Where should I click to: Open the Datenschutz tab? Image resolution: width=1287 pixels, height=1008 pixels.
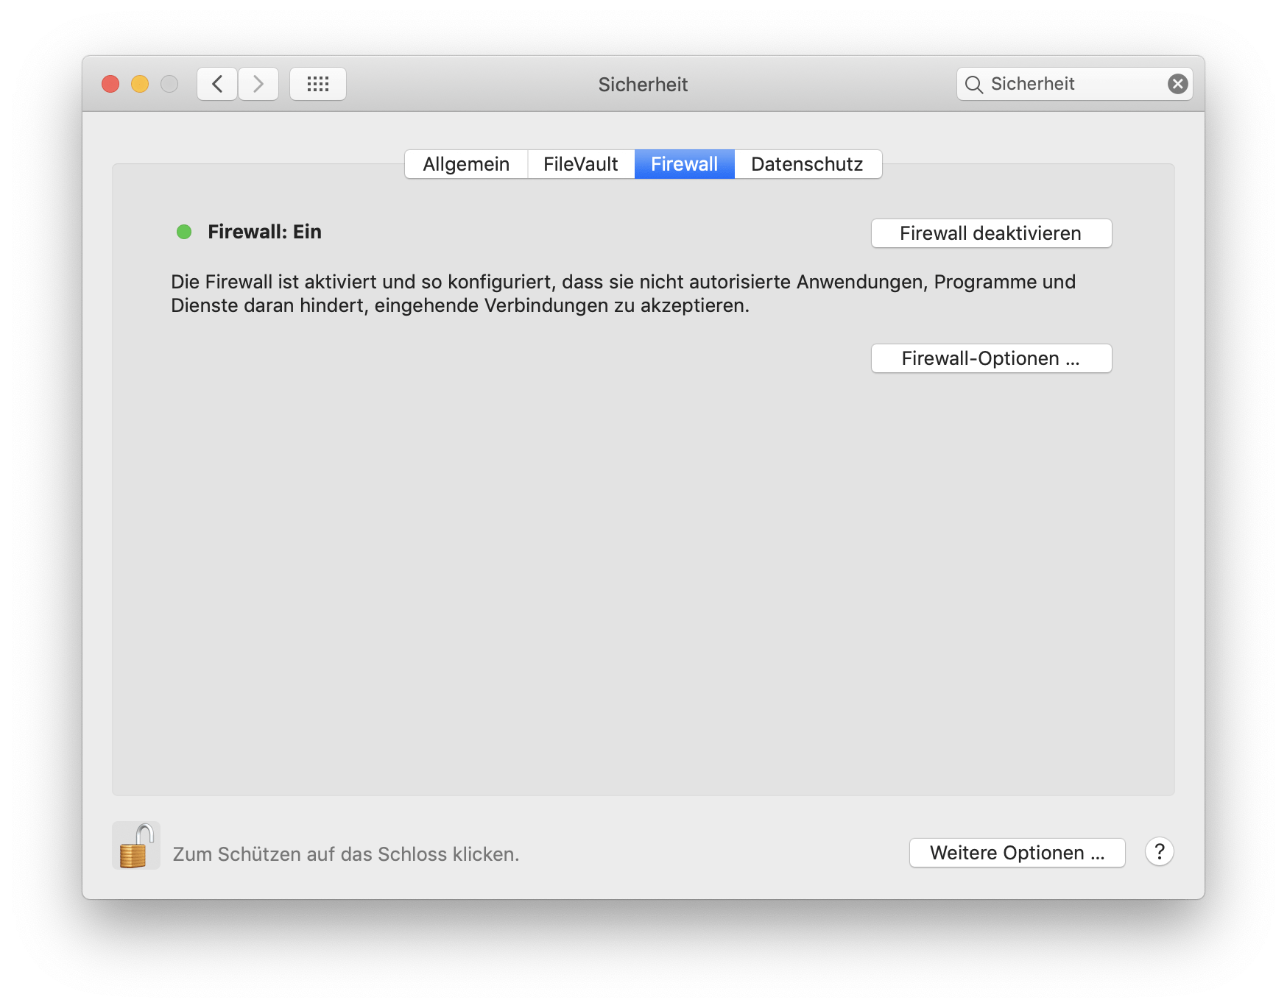tap(808, 164)
